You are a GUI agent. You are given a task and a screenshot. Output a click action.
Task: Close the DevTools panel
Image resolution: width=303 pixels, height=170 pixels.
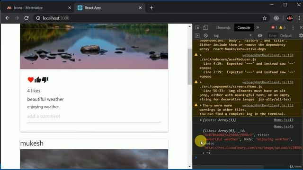(301, 27)
